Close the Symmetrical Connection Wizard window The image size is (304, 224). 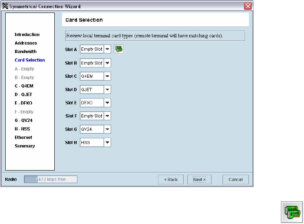248,6
